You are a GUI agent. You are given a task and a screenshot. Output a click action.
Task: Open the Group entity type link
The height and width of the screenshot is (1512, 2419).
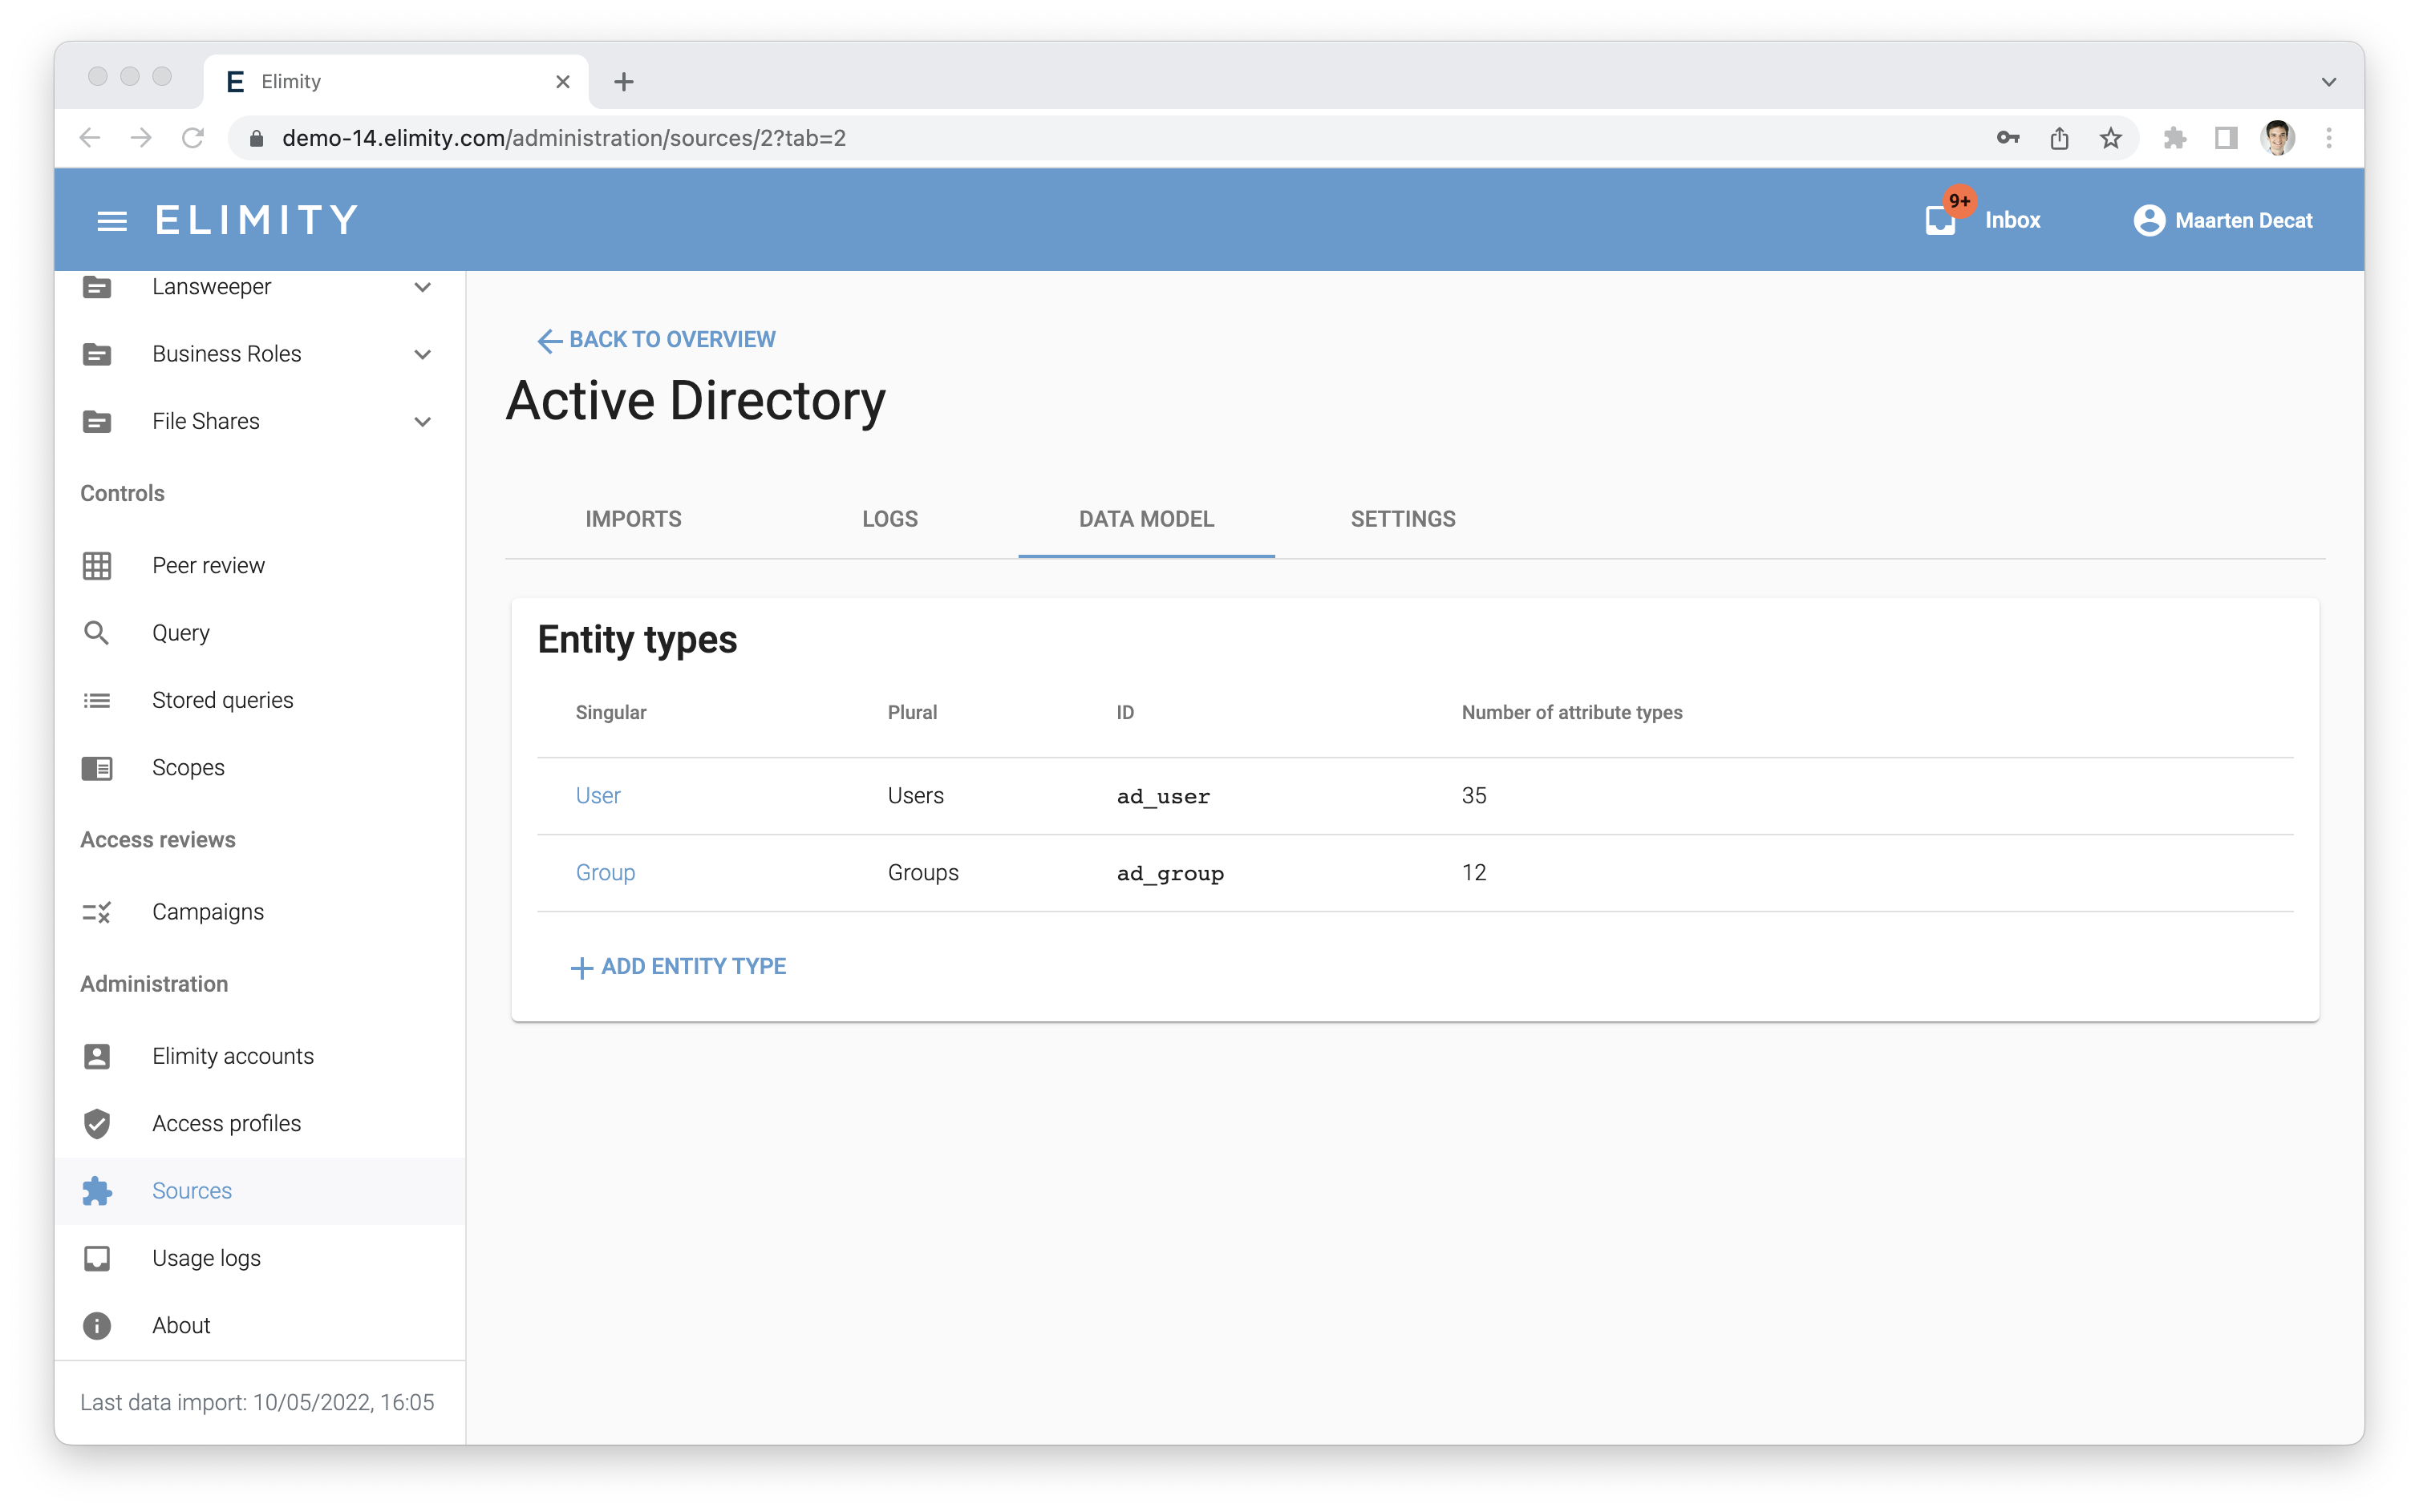606,872
